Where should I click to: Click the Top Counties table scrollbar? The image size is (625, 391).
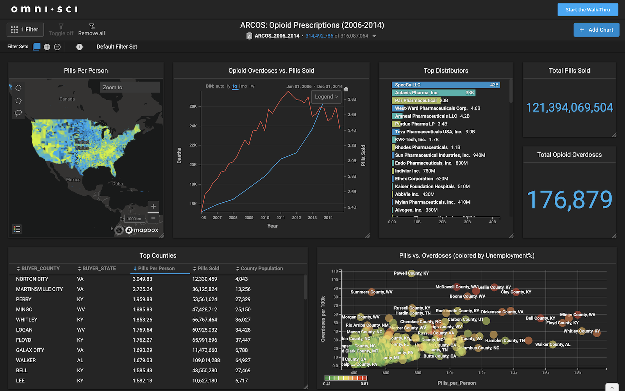tap(305, 287)
